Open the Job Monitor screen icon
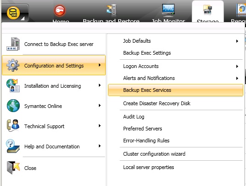The width and height of the screenshot is (246, 186). (168, 11)
